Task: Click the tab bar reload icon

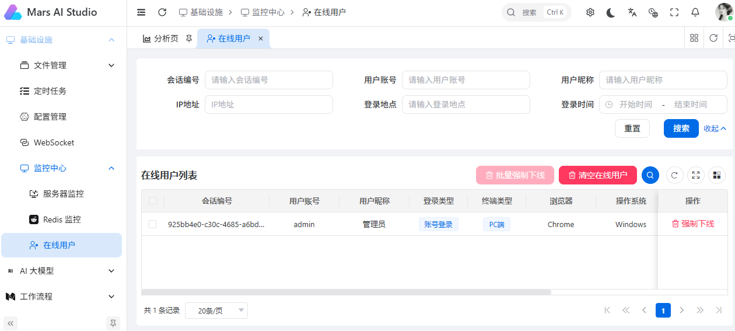Action: (713, 38)
